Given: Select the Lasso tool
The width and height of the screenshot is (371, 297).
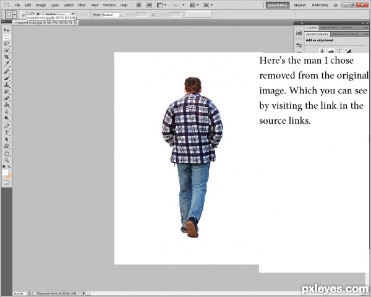Looking at the screenshot, I should point(7,43).
